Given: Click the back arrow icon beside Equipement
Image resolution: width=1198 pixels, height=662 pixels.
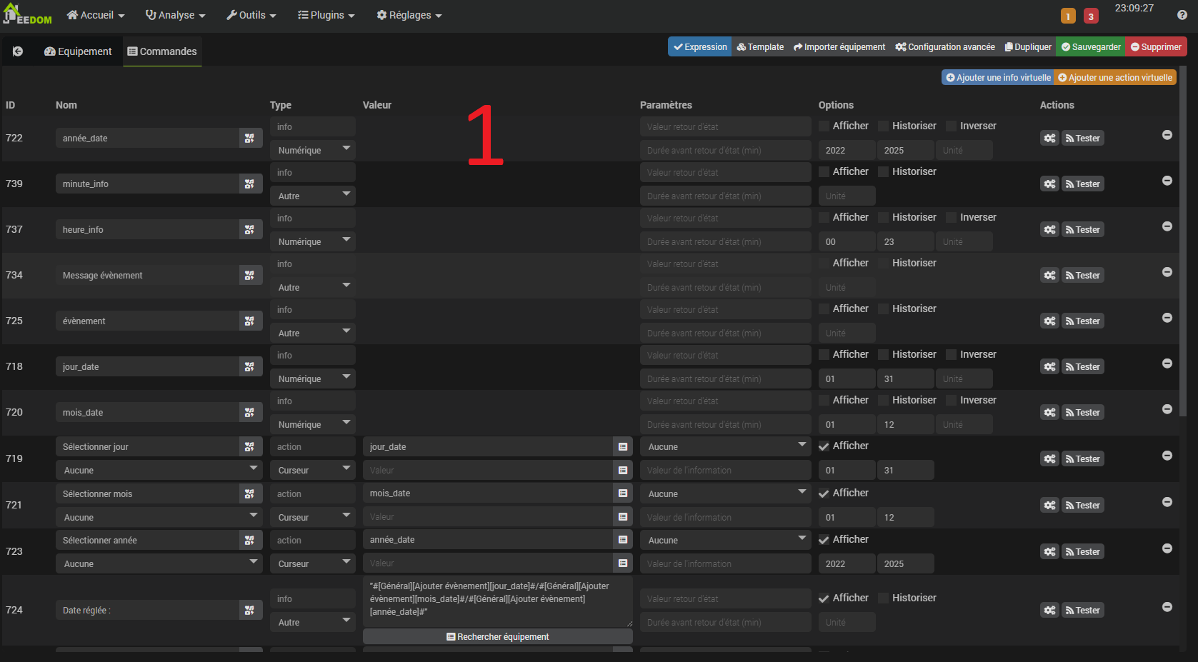Looking at the screenshot, I should coord(18,51).
